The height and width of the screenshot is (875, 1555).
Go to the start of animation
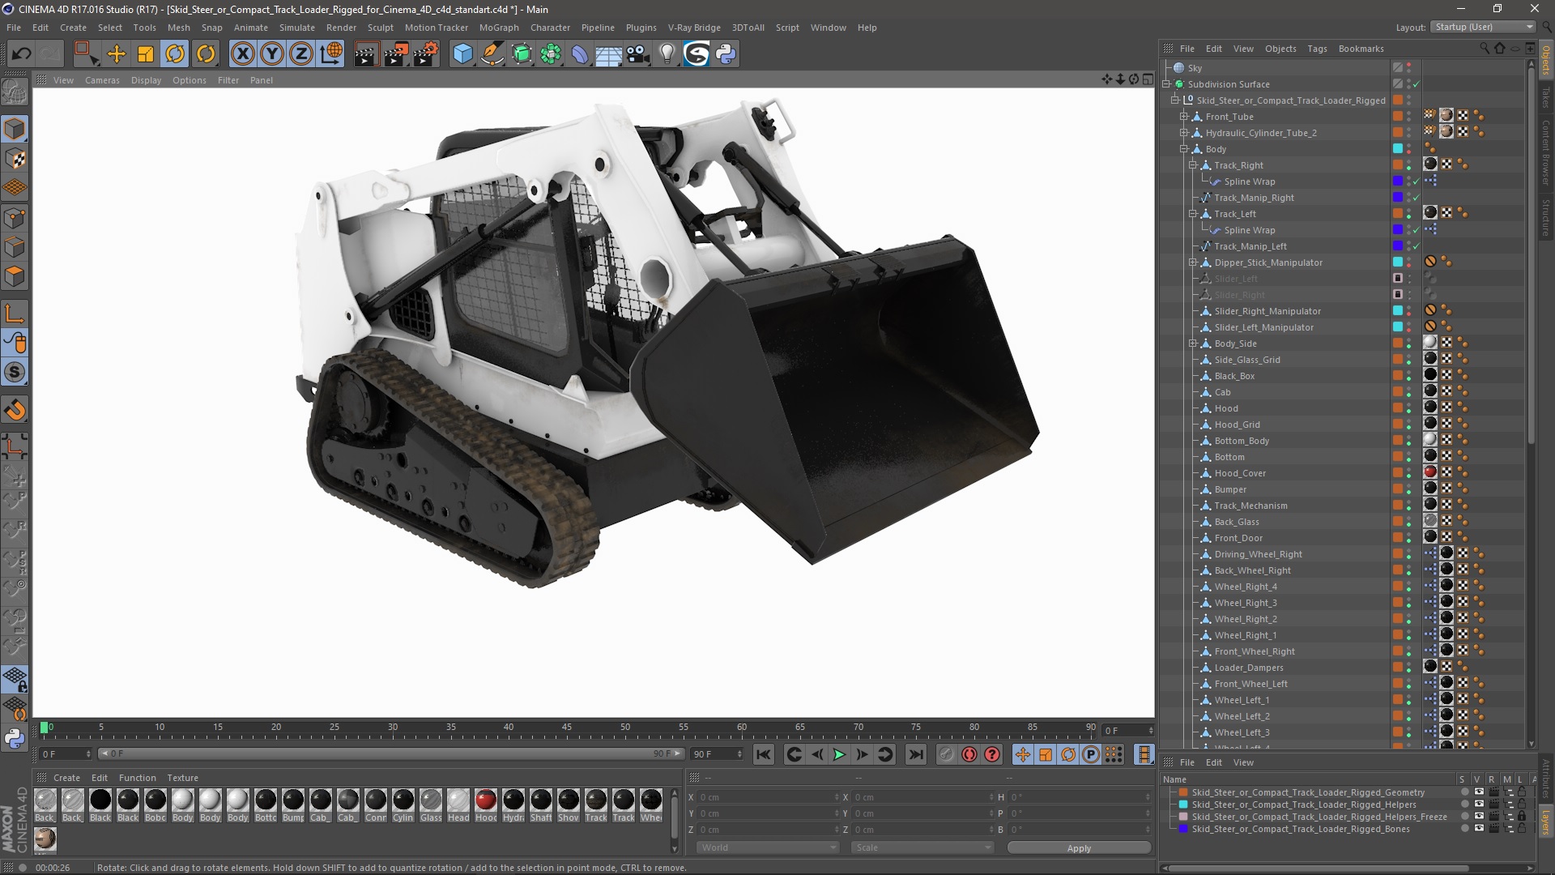point(763,755)
